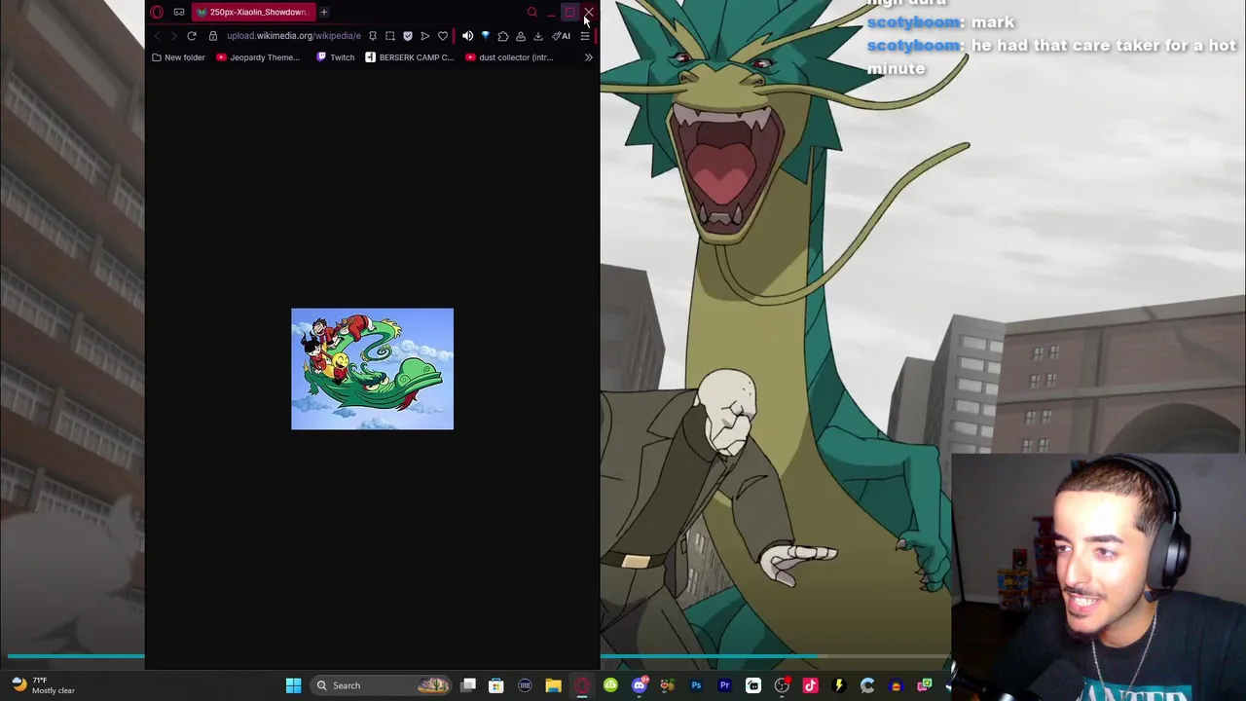Launch Photoshop from the taskbar
Viewport: 1246px width, 701px height.
click(x=696, y=685)
